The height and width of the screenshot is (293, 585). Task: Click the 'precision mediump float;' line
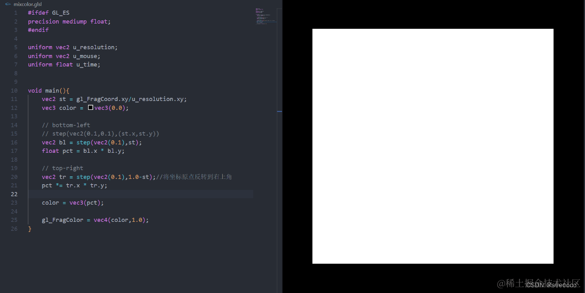tap(69, 21)
